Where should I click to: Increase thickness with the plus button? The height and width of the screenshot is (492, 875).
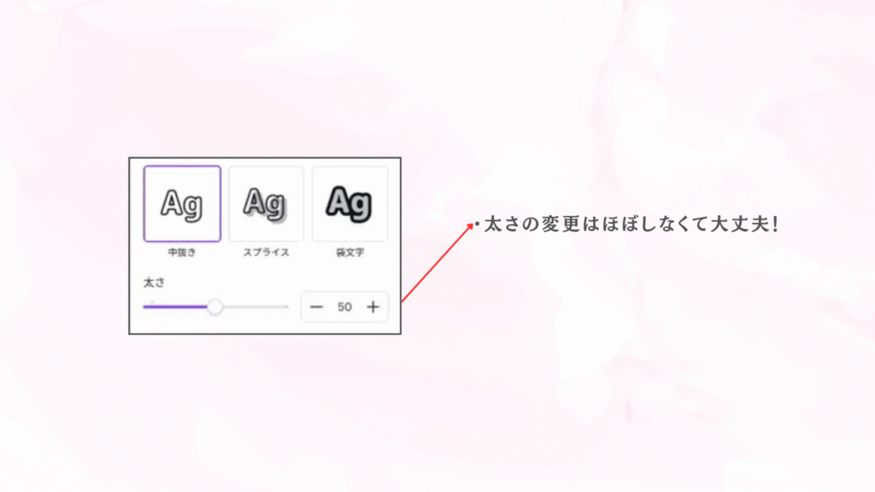coord(373,307)
